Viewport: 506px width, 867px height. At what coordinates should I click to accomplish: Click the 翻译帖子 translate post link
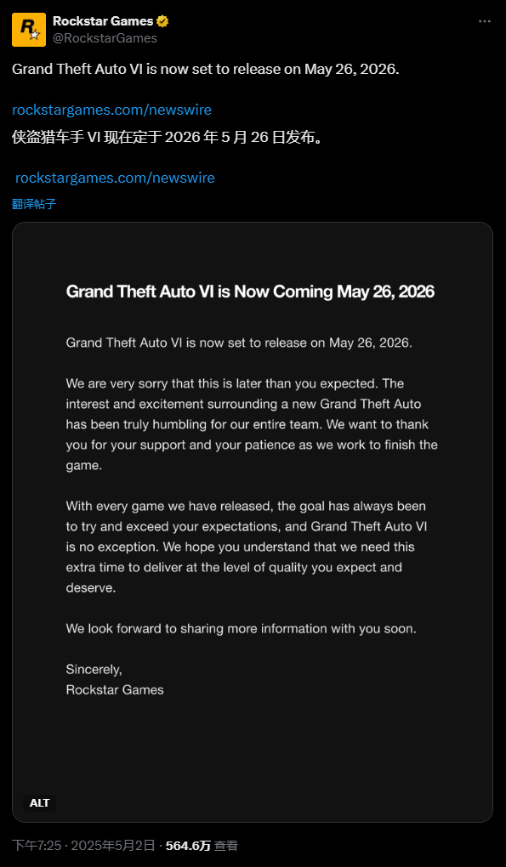tap(34, 204)
